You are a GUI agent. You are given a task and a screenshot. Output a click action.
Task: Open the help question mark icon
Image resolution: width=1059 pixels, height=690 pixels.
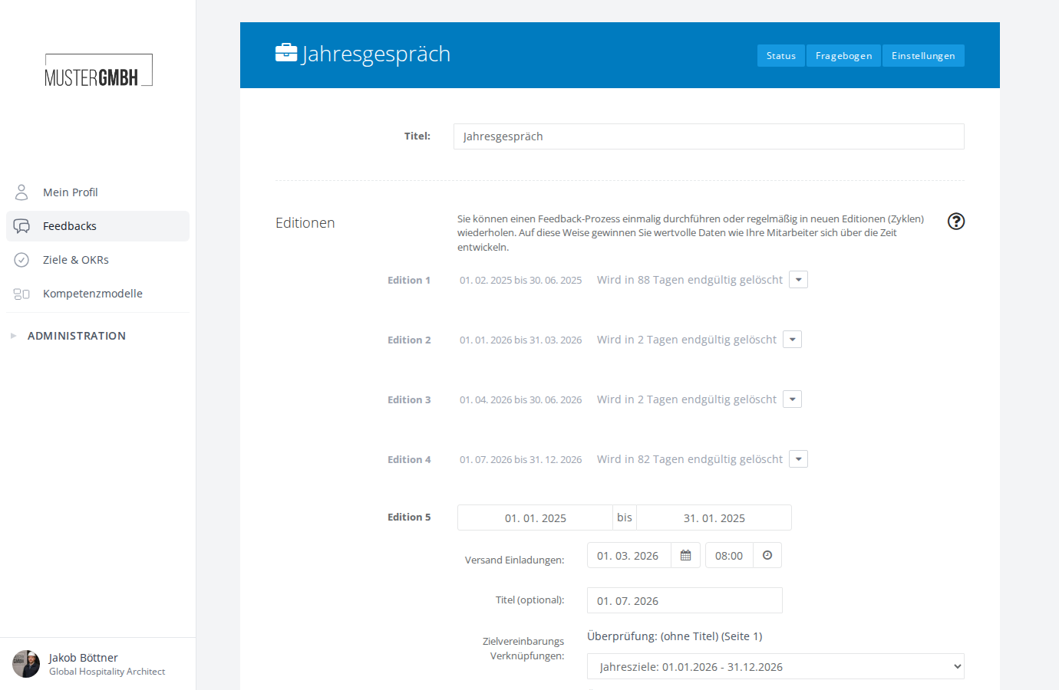pos(956,221)
